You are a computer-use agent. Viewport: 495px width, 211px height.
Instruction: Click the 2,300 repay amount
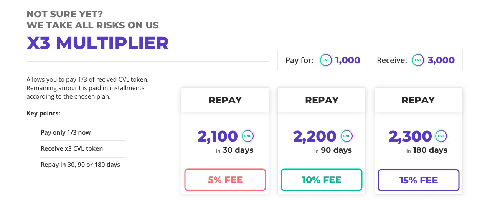(x=410, y=136)
